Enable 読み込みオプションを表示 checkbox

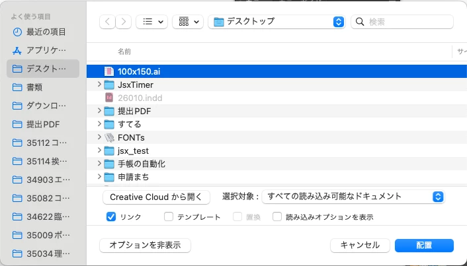[x=277, y=216]
